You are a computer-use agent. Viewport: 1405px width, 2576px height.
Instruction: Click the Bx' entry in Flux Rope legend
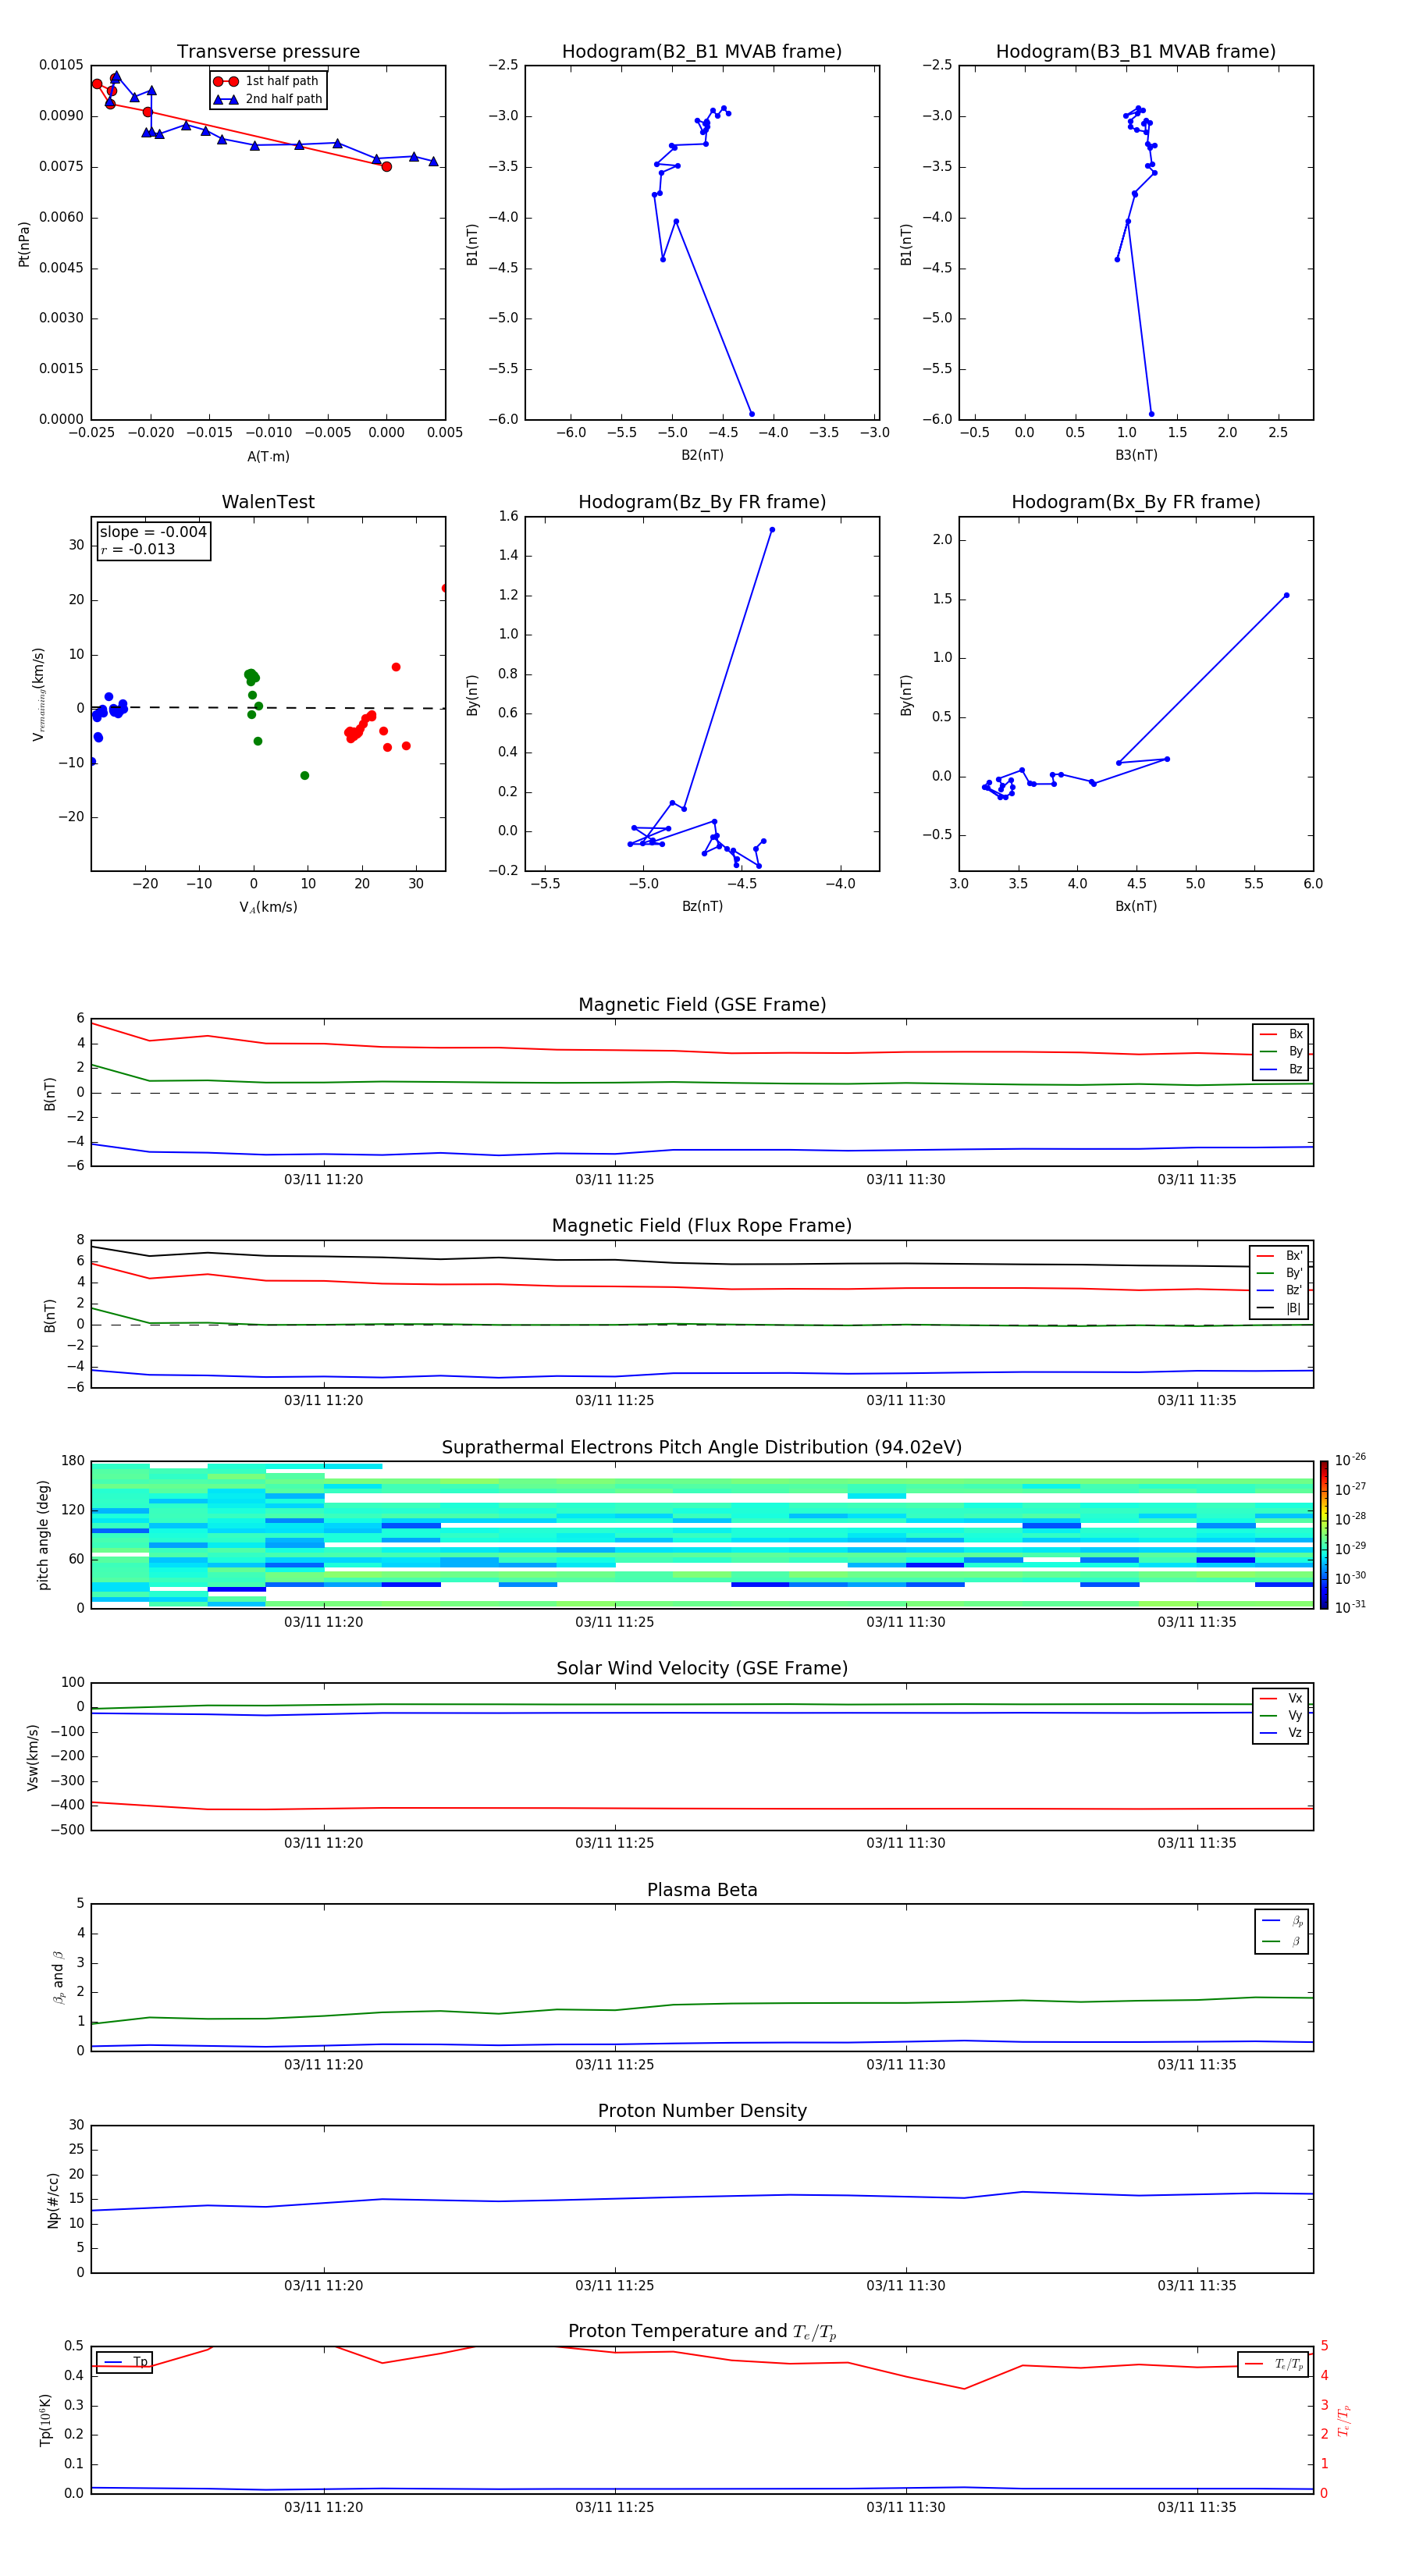click(x=1279, y=1256)
